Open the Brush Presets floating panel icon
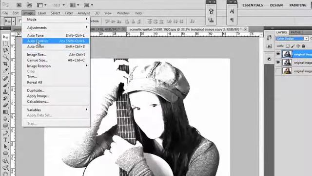Image resolution: width=312 pixels, height=176 pixels. (211, 11)
